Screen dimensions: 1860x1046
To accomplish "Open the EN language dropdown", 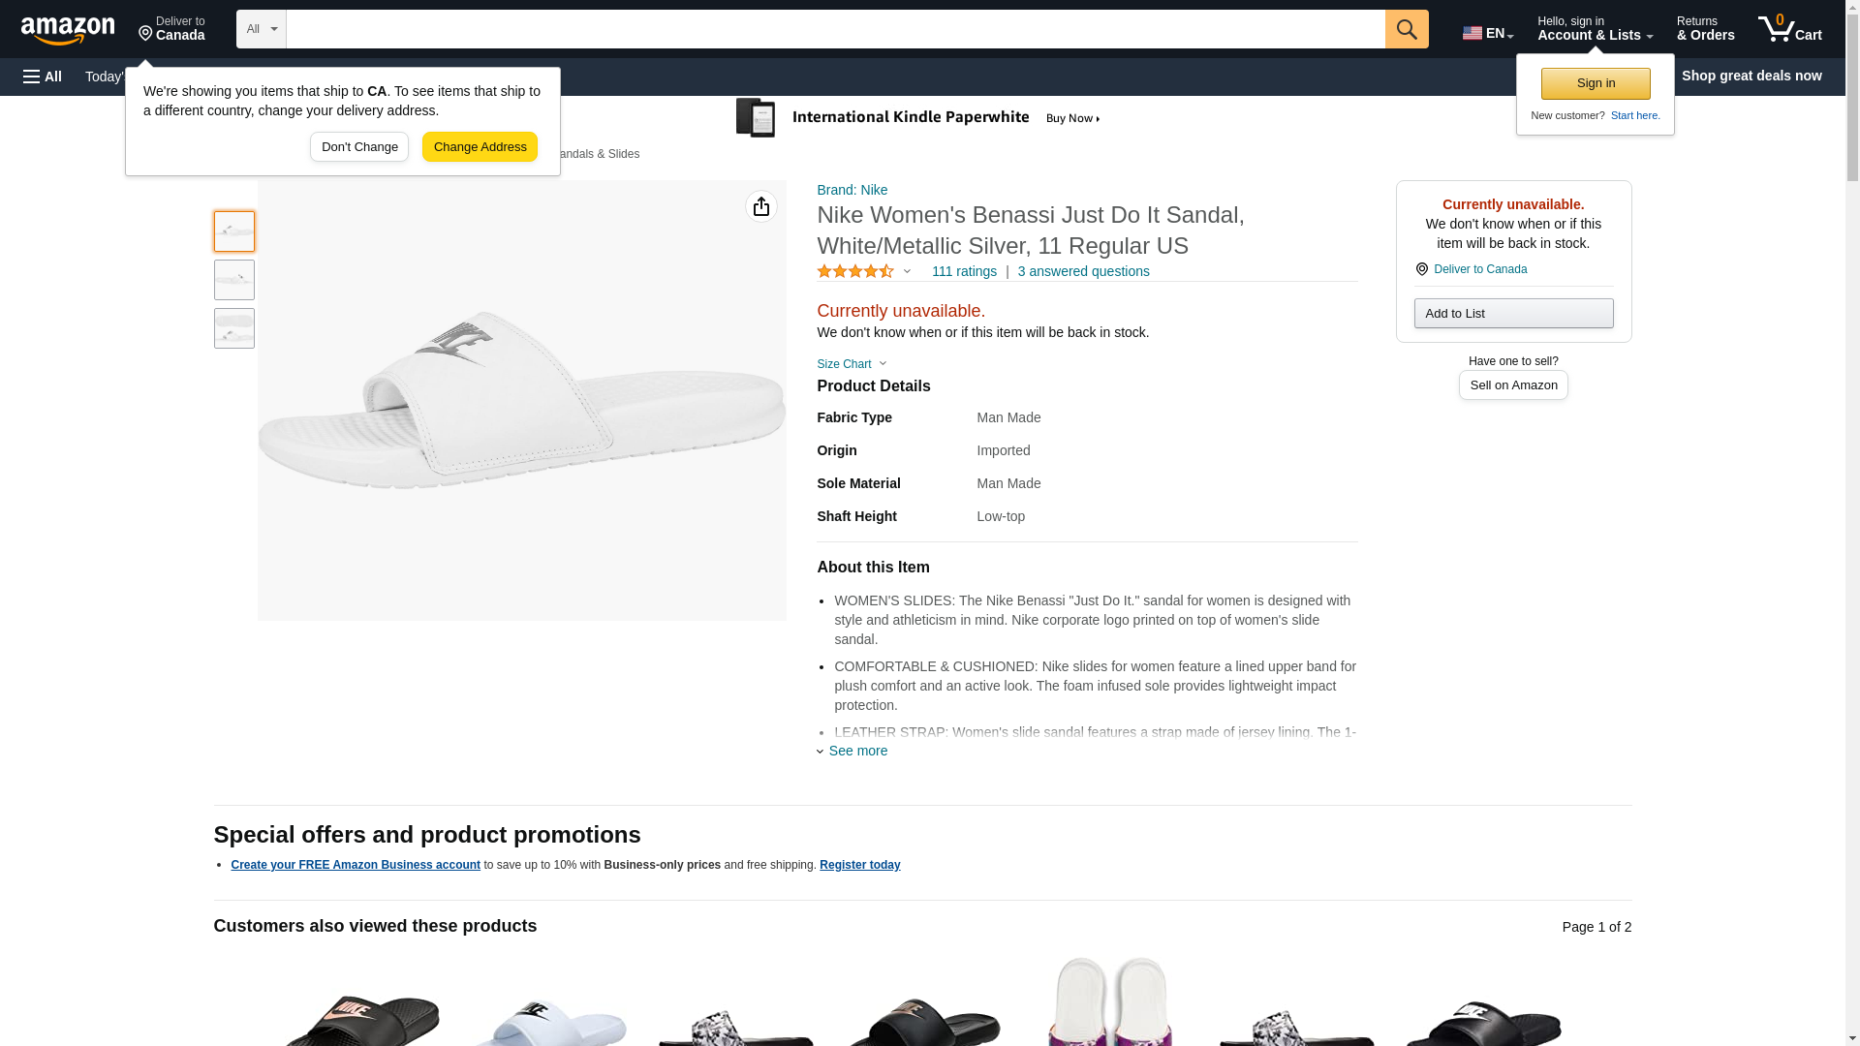I will pyautogui.click(x=1487, y=33).
